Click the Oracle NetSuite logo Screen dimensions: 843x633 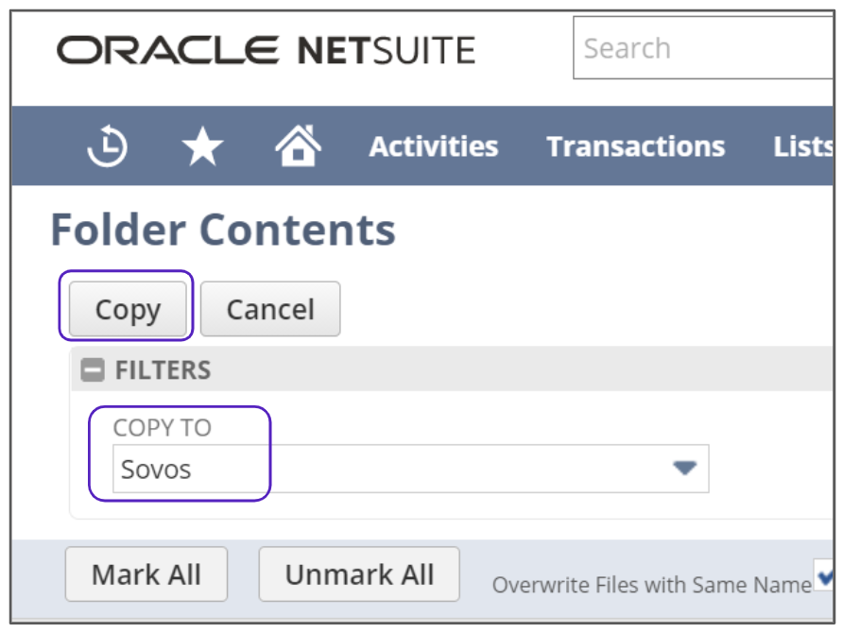tap(266, 49)
